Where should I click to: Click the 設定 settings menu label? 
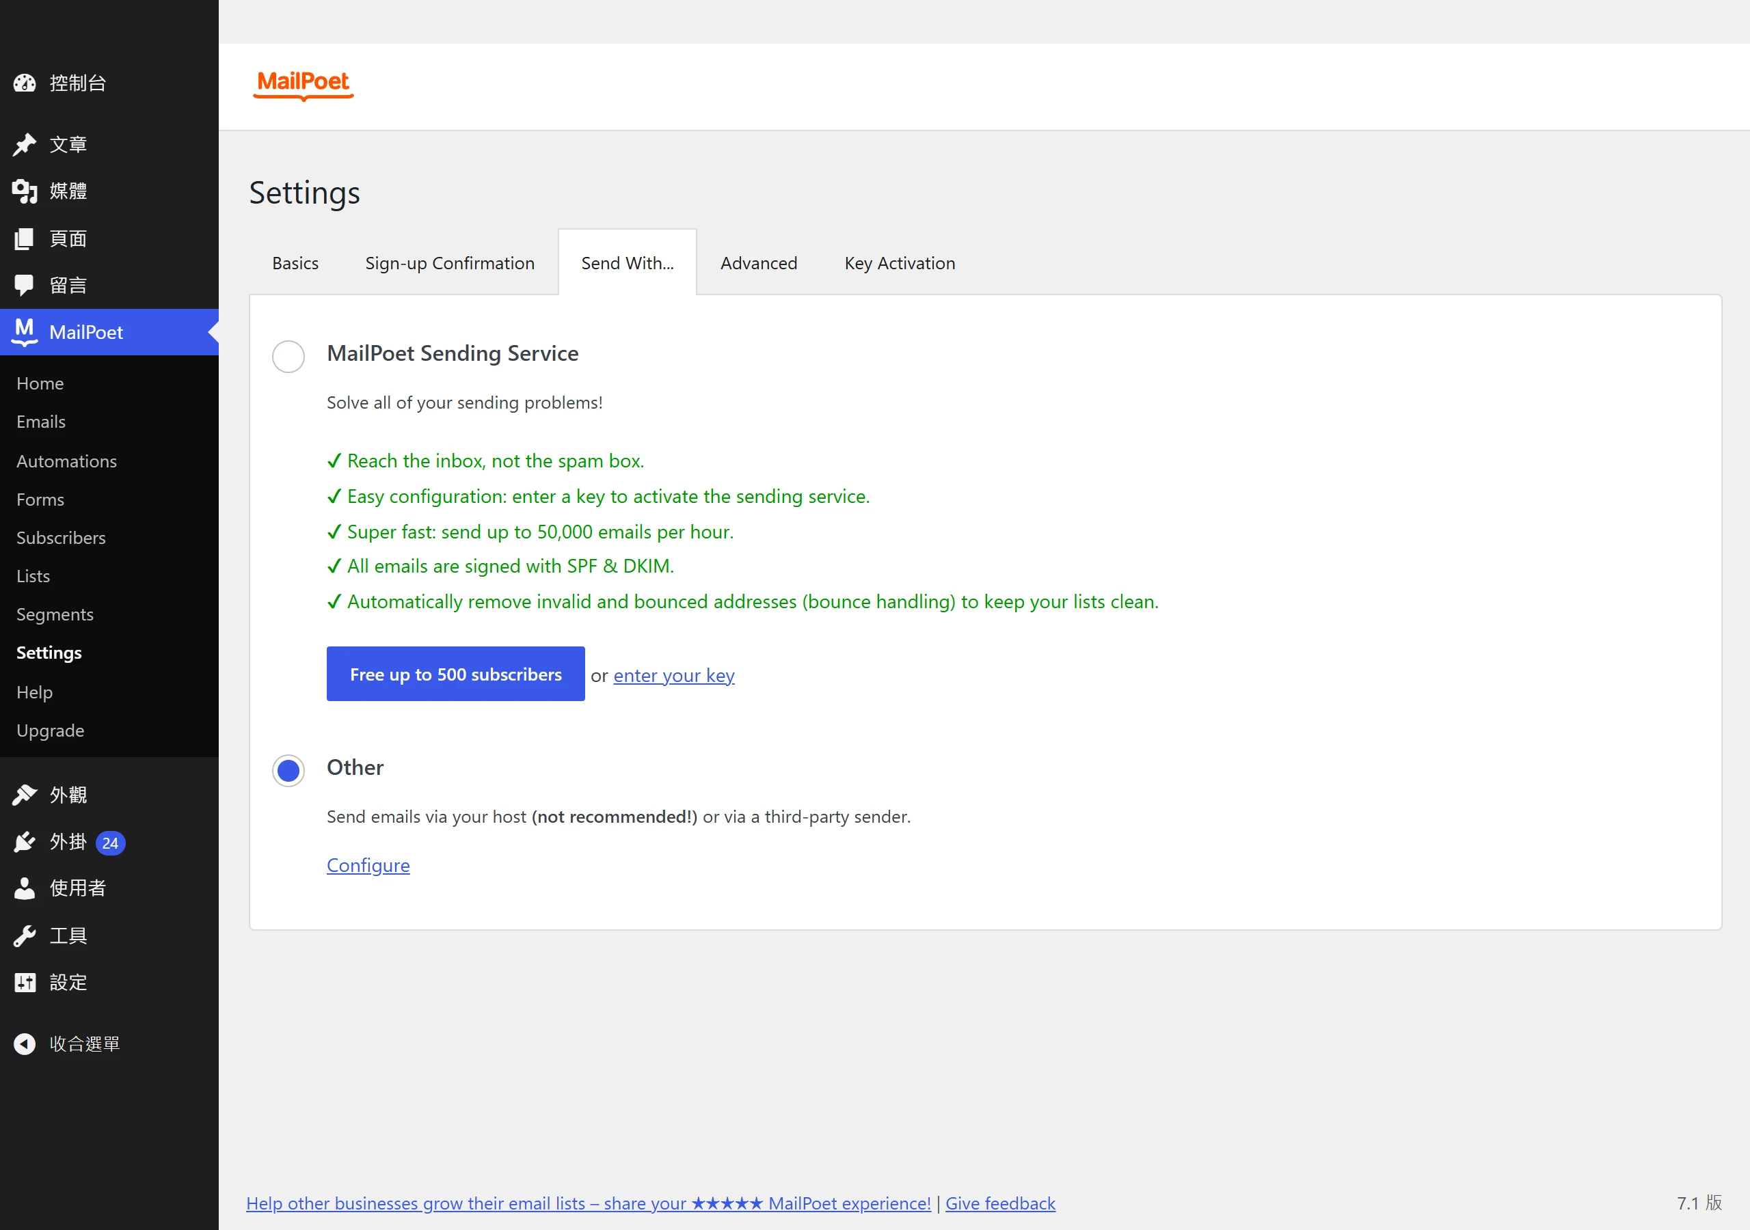(x=68, y=983)
